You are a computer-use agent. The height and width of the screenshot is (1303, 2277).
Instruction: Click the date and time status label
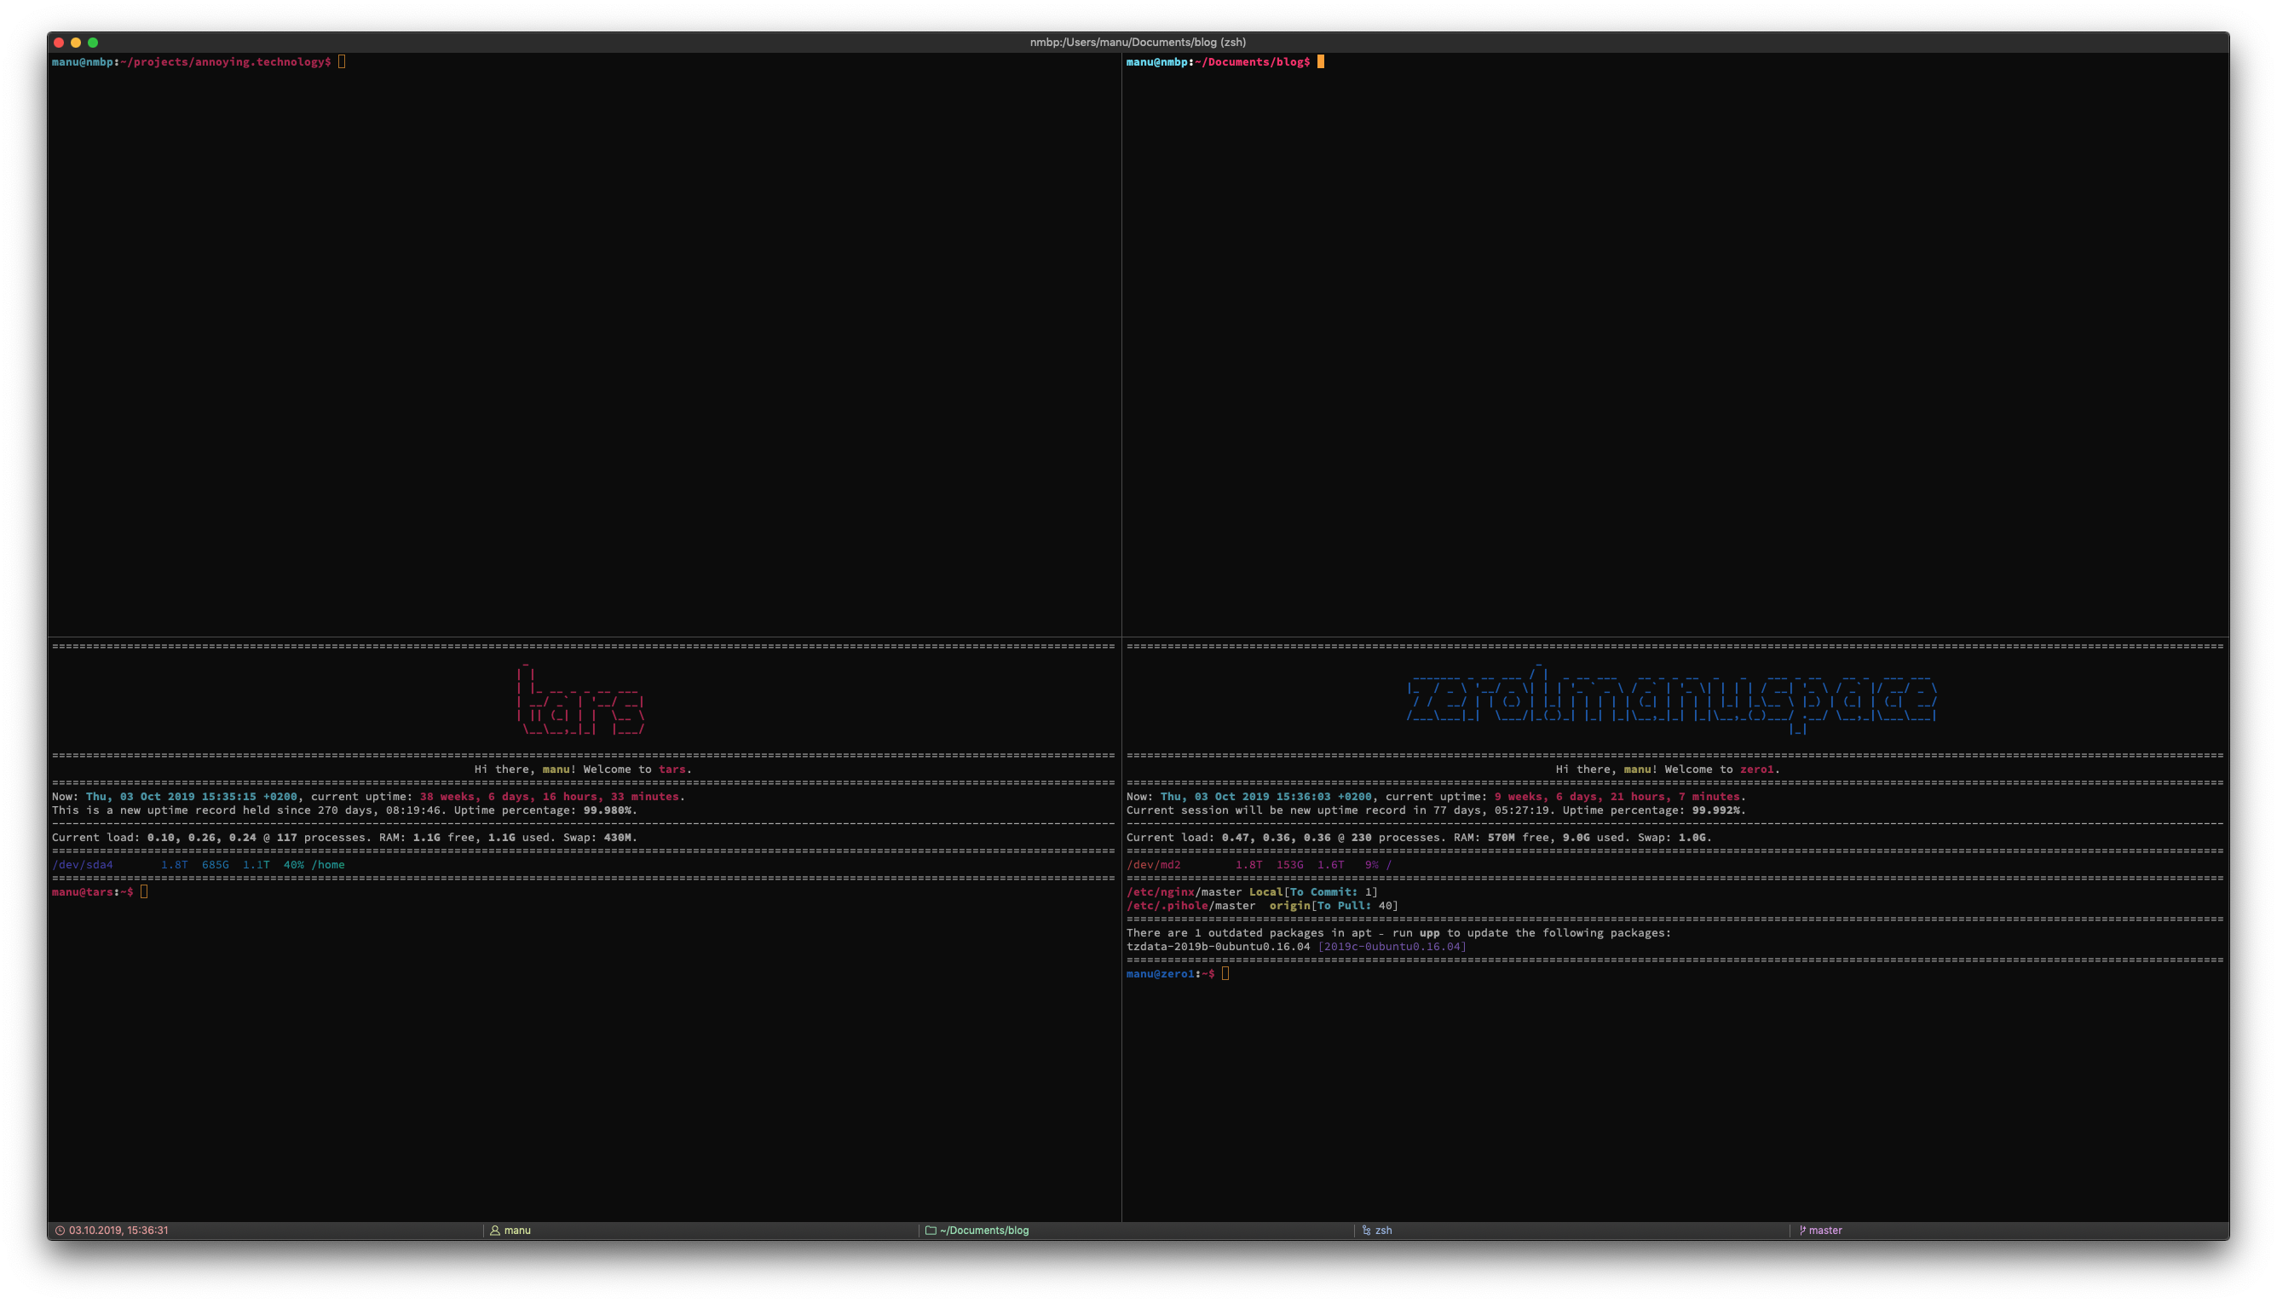click(118, 1231)
